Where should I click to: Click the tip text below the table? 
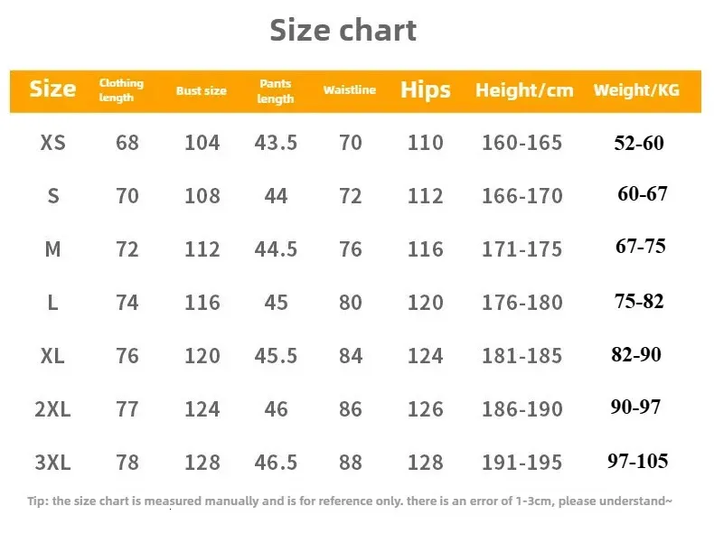(x=350, y=501)
